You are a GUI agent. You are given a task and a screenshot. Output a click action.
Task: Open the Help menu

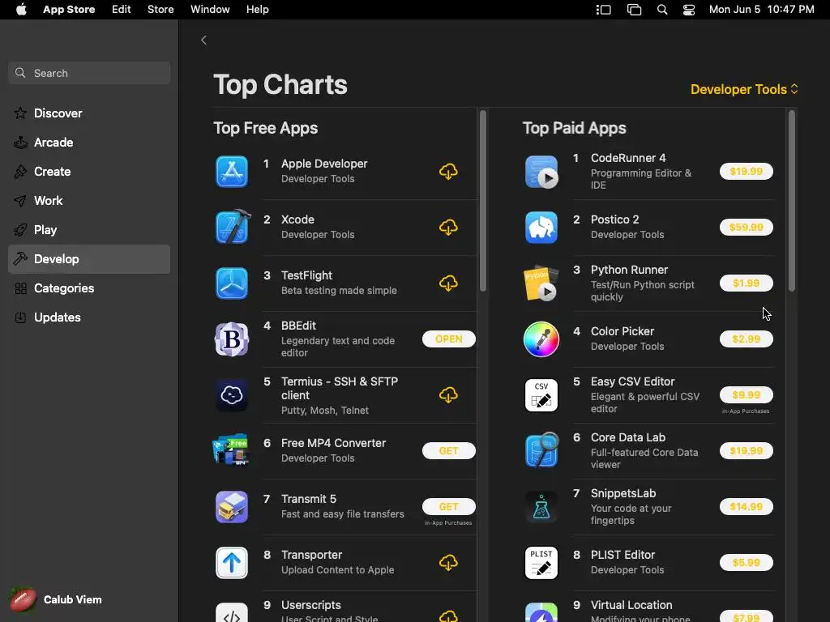(x=257, y=10)
